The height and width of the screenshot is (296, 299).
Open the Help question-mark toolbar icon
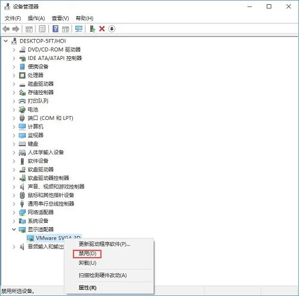56,29
